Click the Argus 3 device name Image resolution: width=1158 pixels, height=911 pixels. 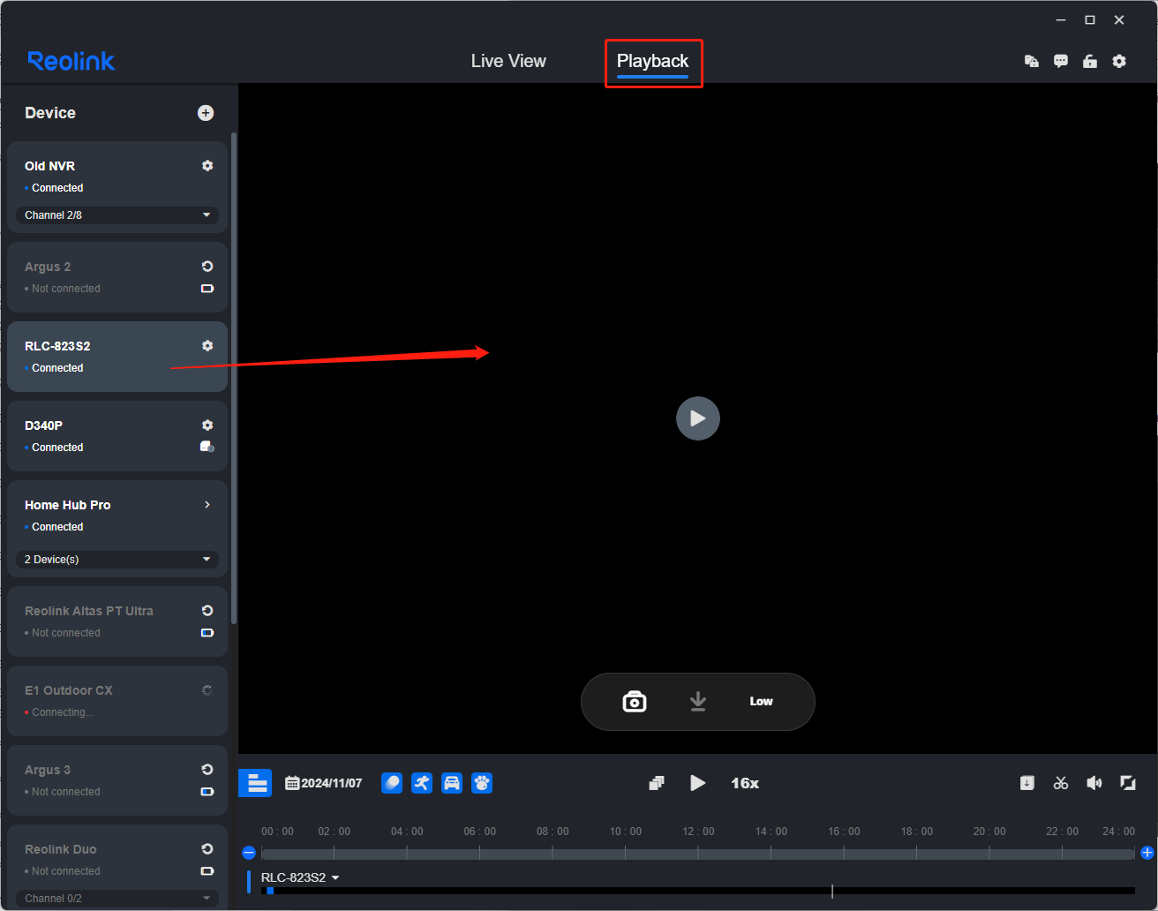point(48,770)
